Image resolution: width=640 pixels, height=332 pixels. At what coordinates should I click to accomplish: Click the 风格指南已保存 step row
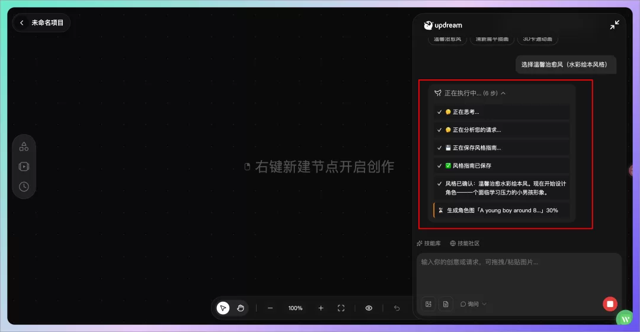[x=502, y=166]
